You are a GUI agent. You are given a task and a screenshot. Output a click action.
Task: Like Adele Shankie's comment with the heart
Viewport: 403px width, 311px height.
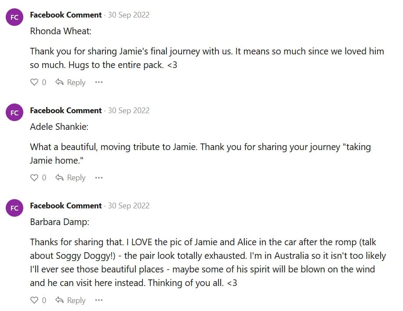coord(34,178)
